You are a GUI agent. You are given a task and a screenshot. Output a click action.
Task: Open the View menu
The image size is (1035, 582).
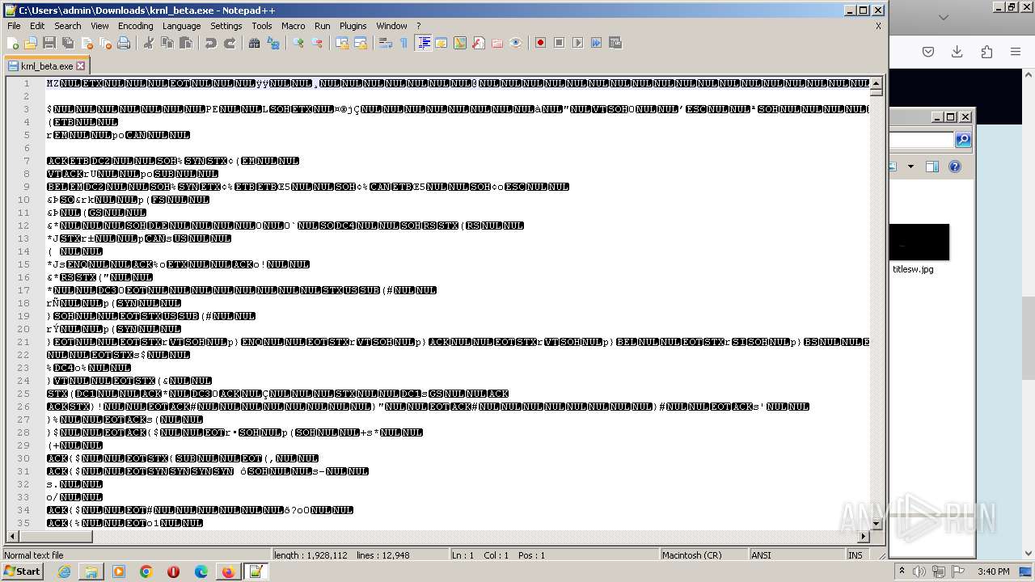point(99,26)
